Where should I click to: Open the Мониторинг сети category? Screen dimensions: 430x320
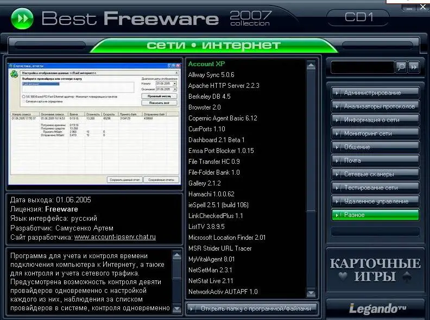click(375, 133)
